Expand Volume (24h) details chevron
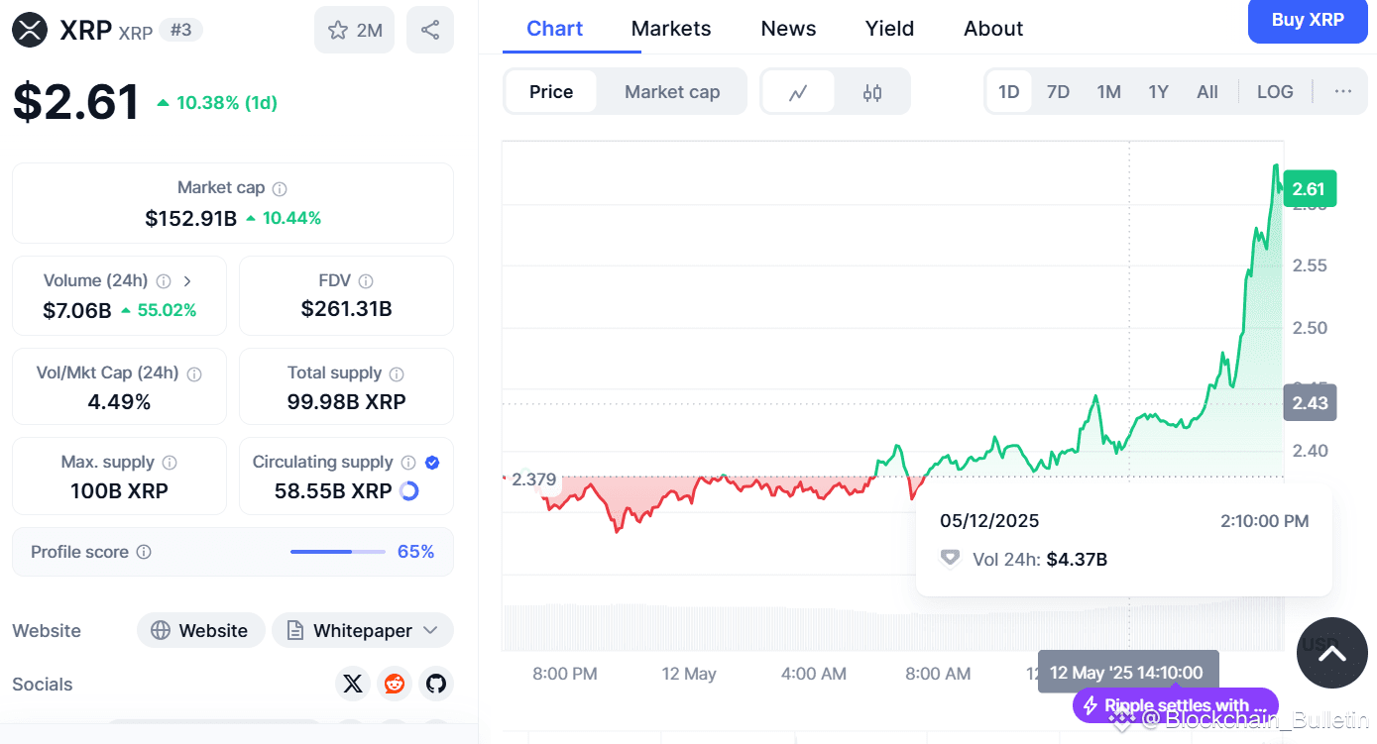The image size is (1377, 744). click(x=187, y=280)
